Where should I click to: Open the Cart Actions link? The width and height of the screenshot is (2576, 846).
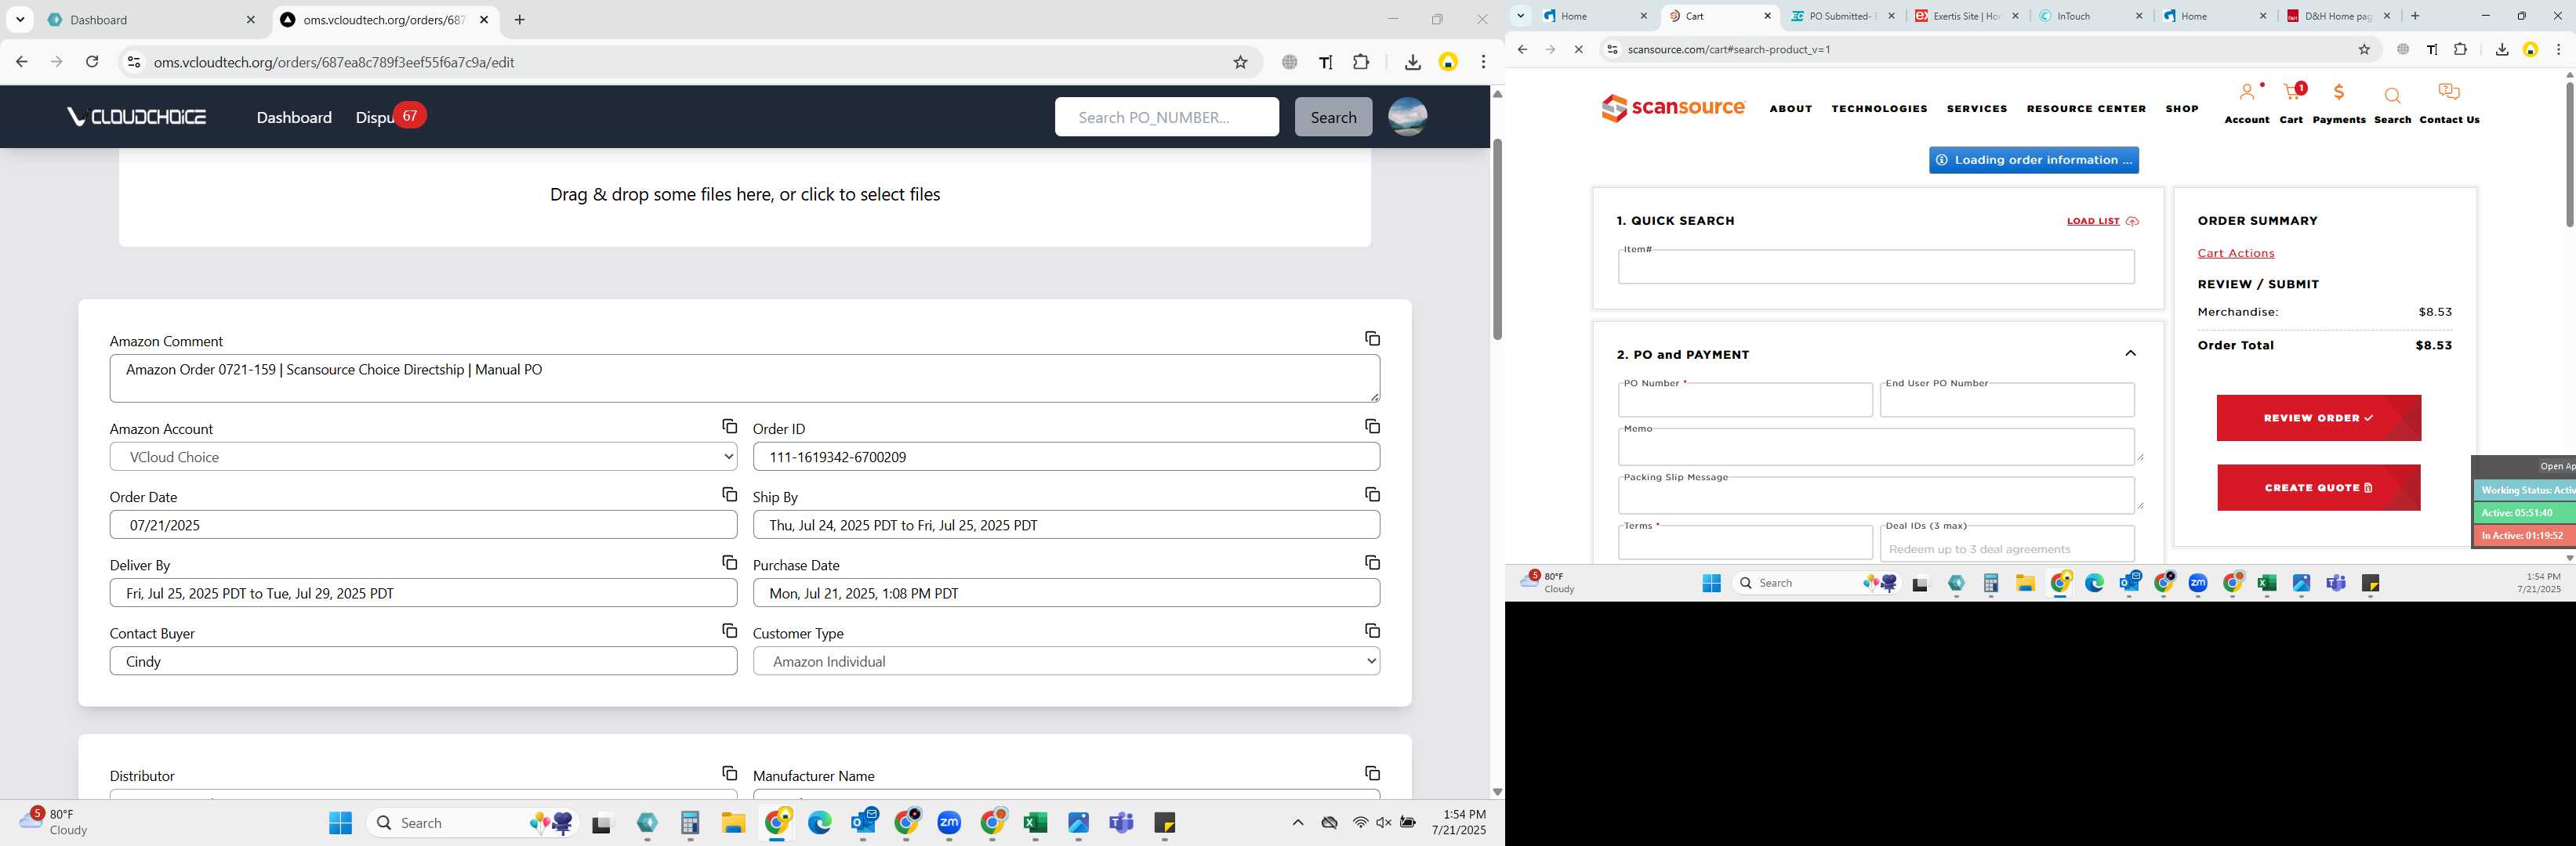click(x=2235, y=254)
